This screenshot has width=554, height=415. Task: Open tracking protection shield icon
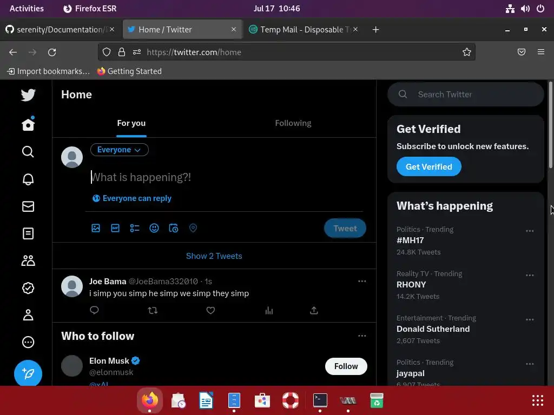(x=107, y=52)
